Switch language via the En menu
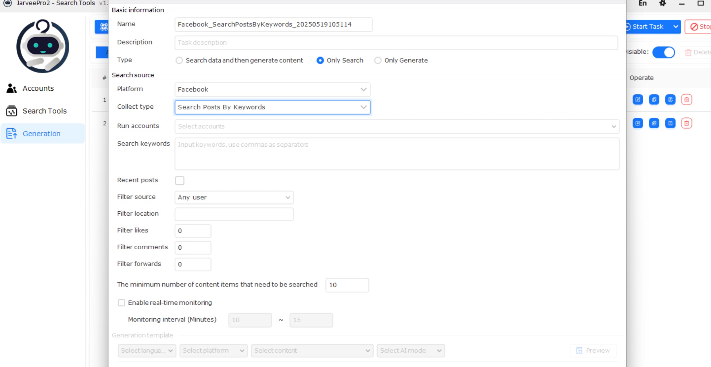The width and height of the screenshot is (711, 367). point(642,3)
